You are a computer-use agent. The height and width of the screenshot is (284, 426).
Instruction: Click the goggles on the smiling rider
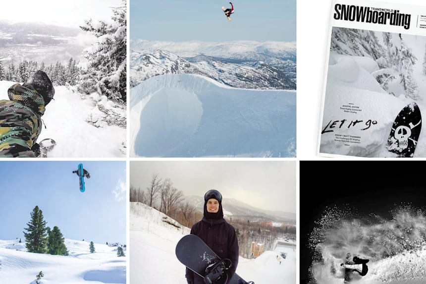[x=213, y=195]
